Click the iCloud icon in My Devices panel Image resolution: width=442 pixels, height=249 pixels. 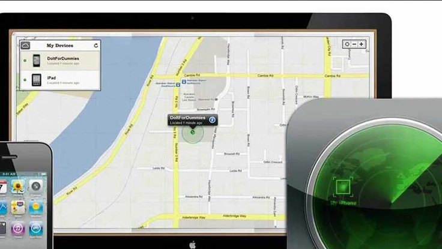tap(26, 45)
